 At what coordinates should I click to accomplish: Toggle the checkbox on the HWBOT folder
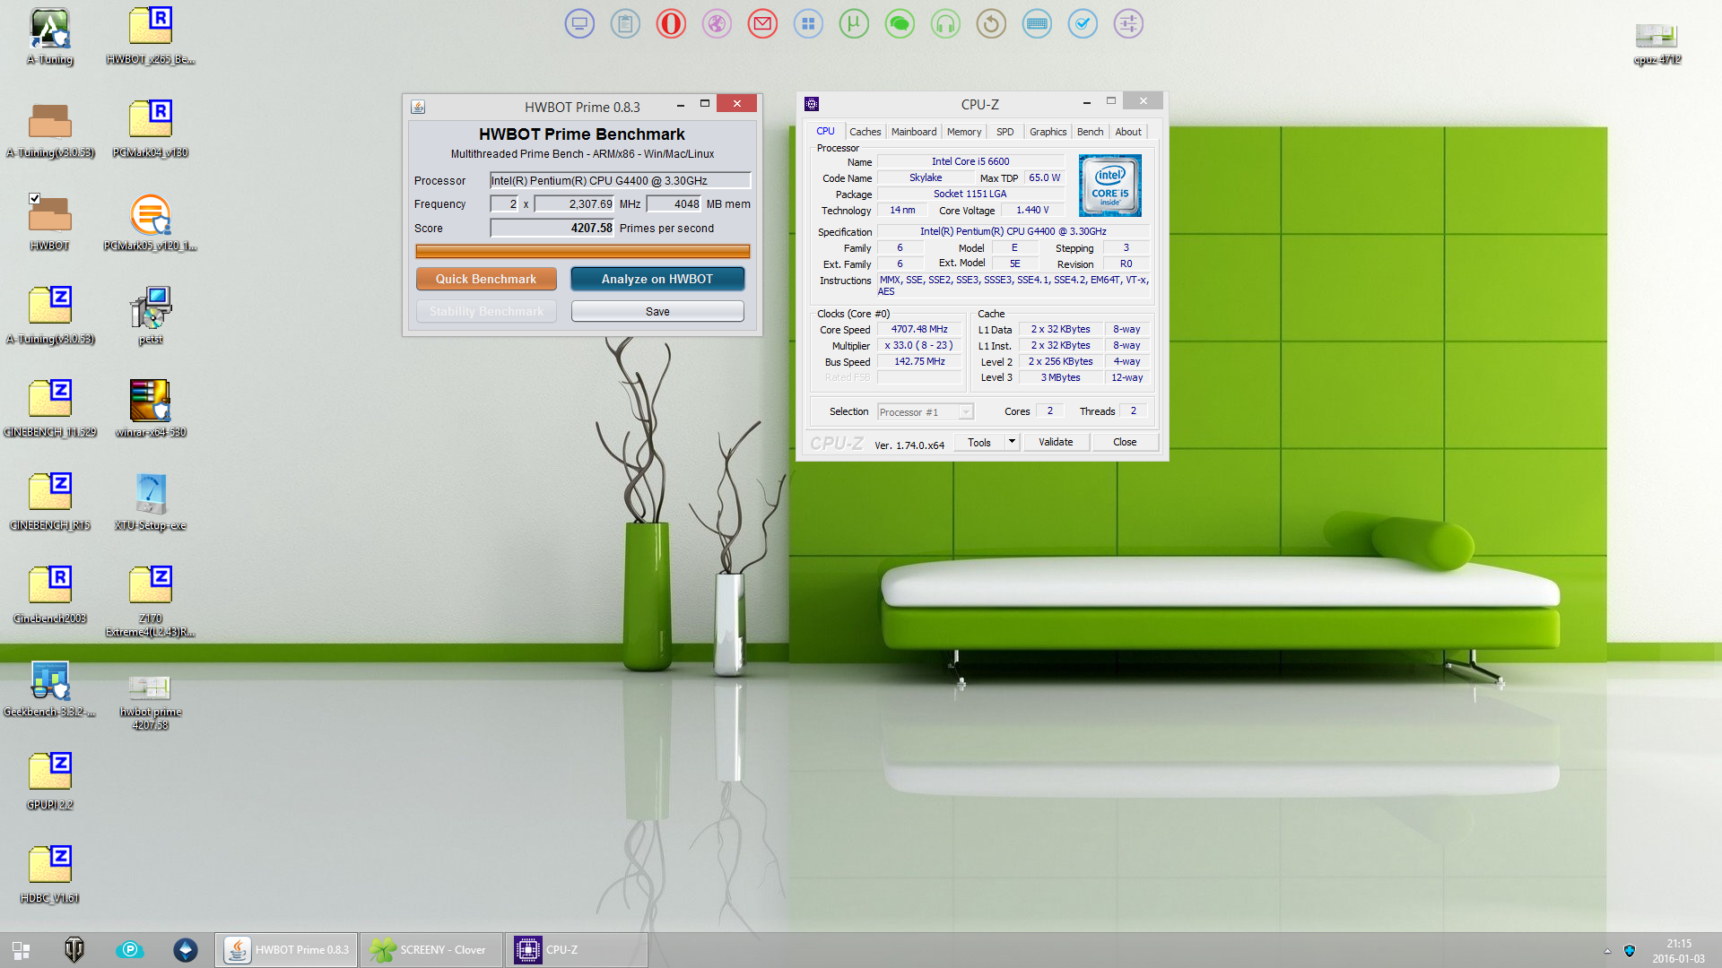34,198
